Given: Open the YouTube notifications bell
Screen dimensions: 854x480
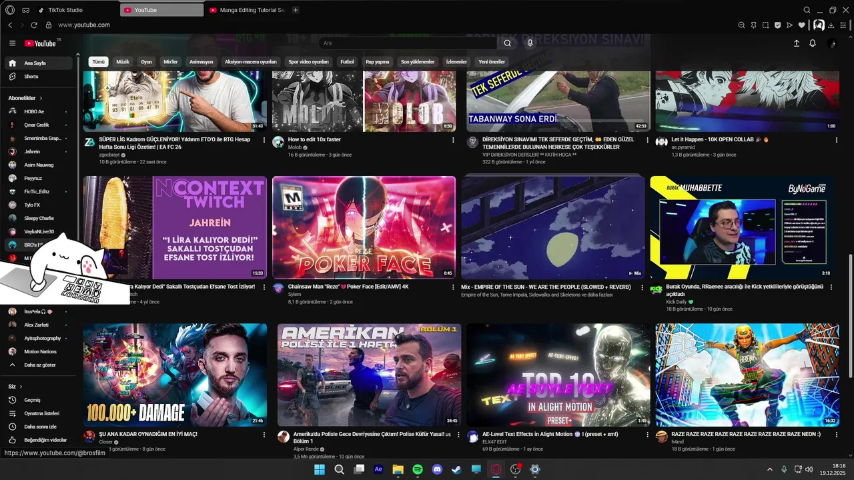Looking at the screenshot, I should (x=813, y=43).
